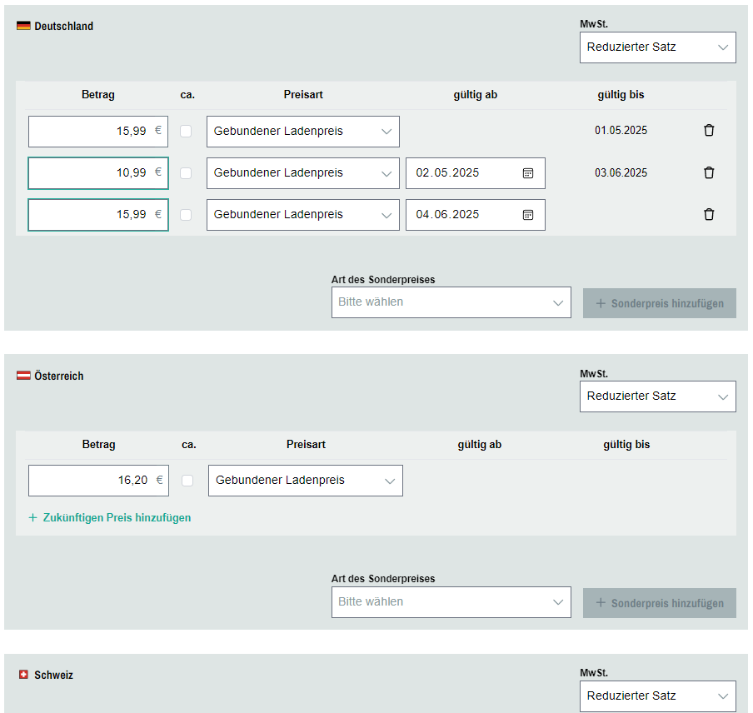Image resolution: width=753 pixels, height=713 pixels.
Task: Open MwSt. dropdown for Schweiz
Action: point(657,696)
